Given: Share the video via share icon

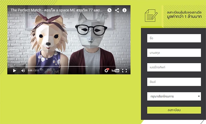Looking at the screenshot, I should (117, 10).
